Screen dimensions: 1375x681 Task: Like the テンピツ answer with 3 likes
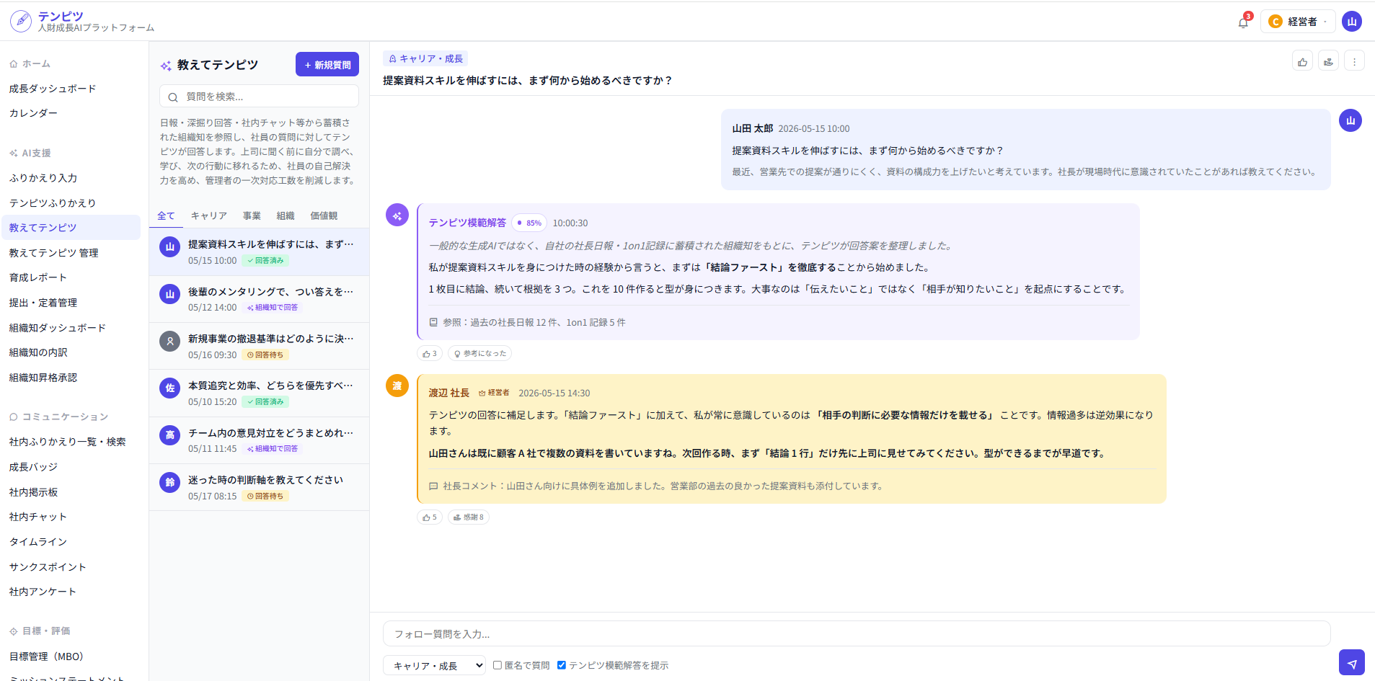(x=430, y=354)
